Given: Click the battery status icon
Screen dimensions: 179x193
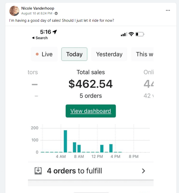Looking at the screenshot, I should 140,34.
